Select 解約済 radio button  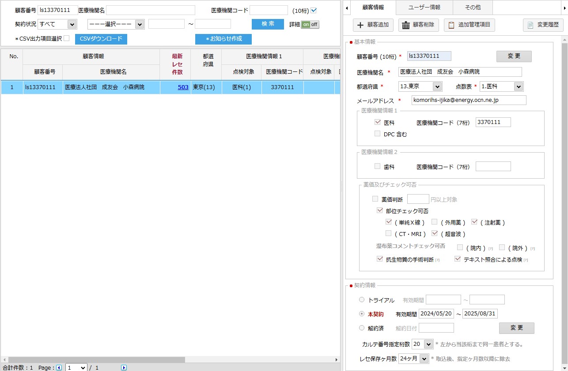click(362, 328)
